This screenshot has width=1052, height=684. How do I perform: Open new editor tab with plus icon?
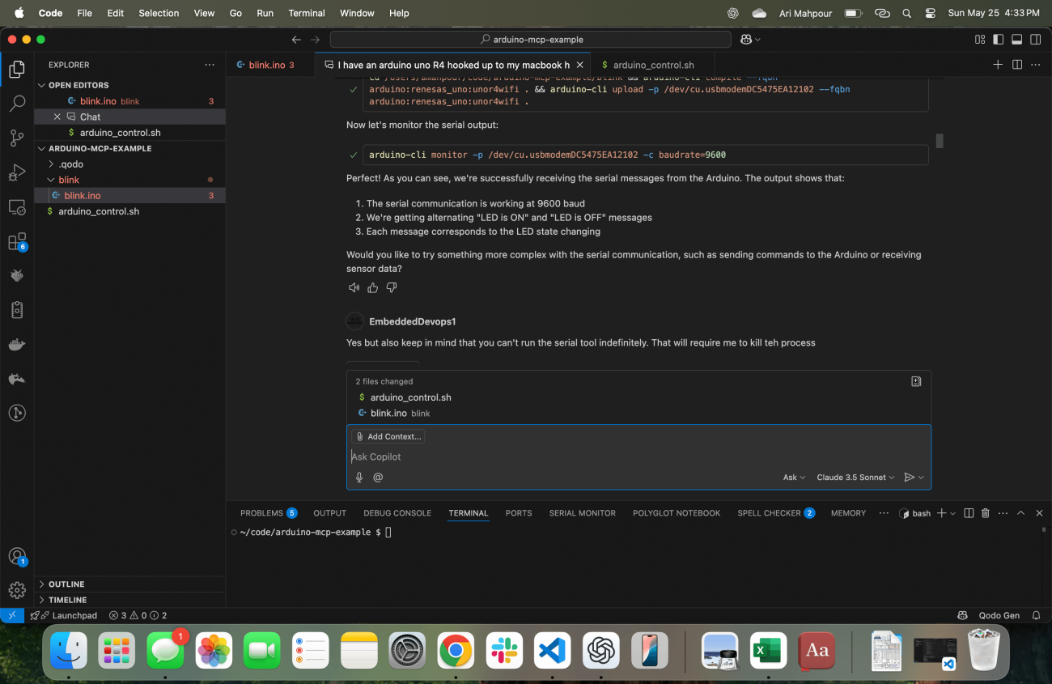pyautogui.click(x=998, y=65)
